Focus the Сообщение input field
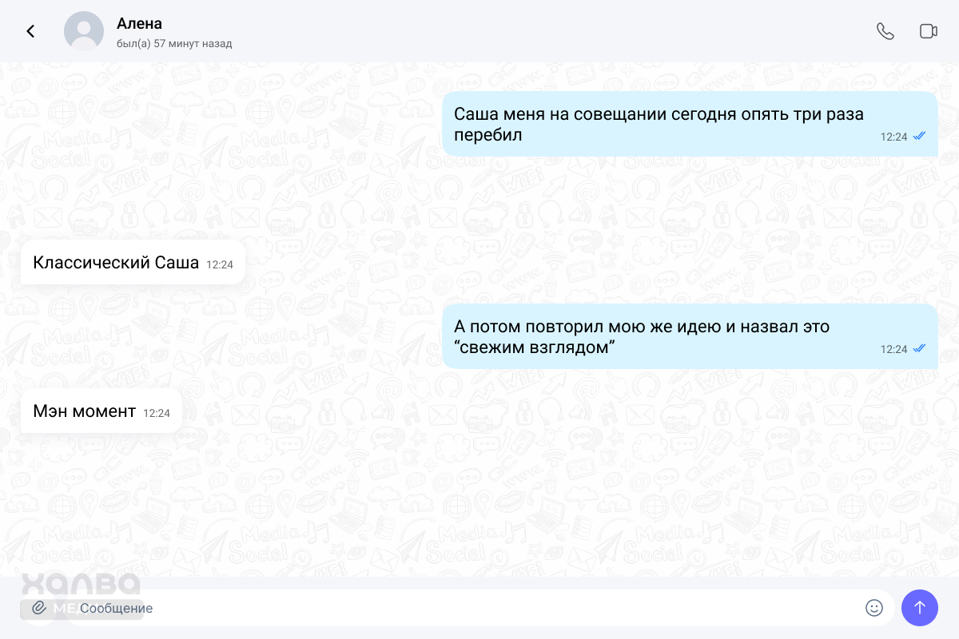959x639 pixels. pos(464,608)
